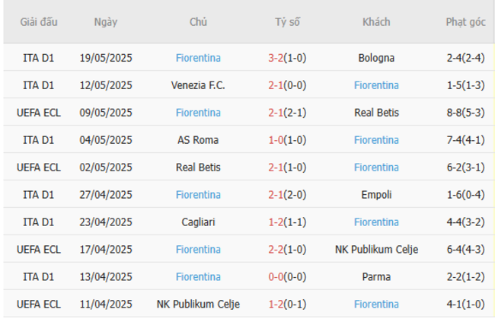Click the Ngày column header
The image size is (495, 319).
106,22
